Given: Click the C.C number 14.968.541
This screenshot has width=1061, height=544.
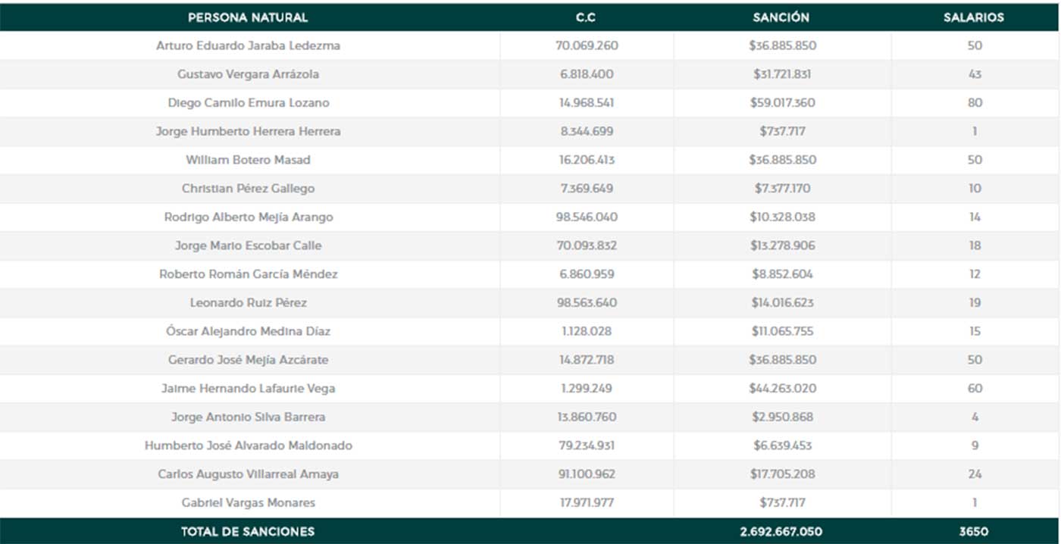Looking at the screenshot, I should 587,103.
